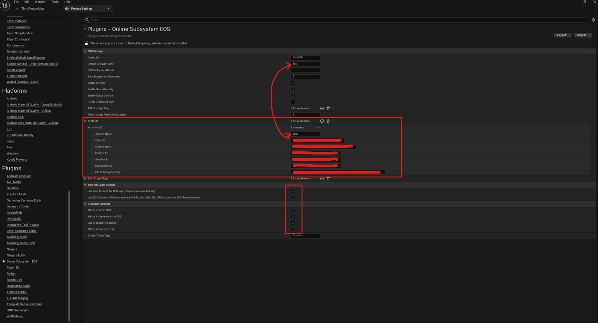Viewport: 598px width, 323px height.
Task: Click the plus icon for Auth Scope Flags
Action: point(322,178)
